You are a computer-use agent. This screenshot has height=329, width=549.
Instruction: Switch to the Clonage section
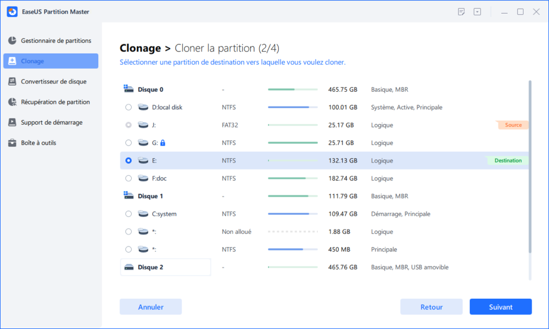(x=51, y=61)
